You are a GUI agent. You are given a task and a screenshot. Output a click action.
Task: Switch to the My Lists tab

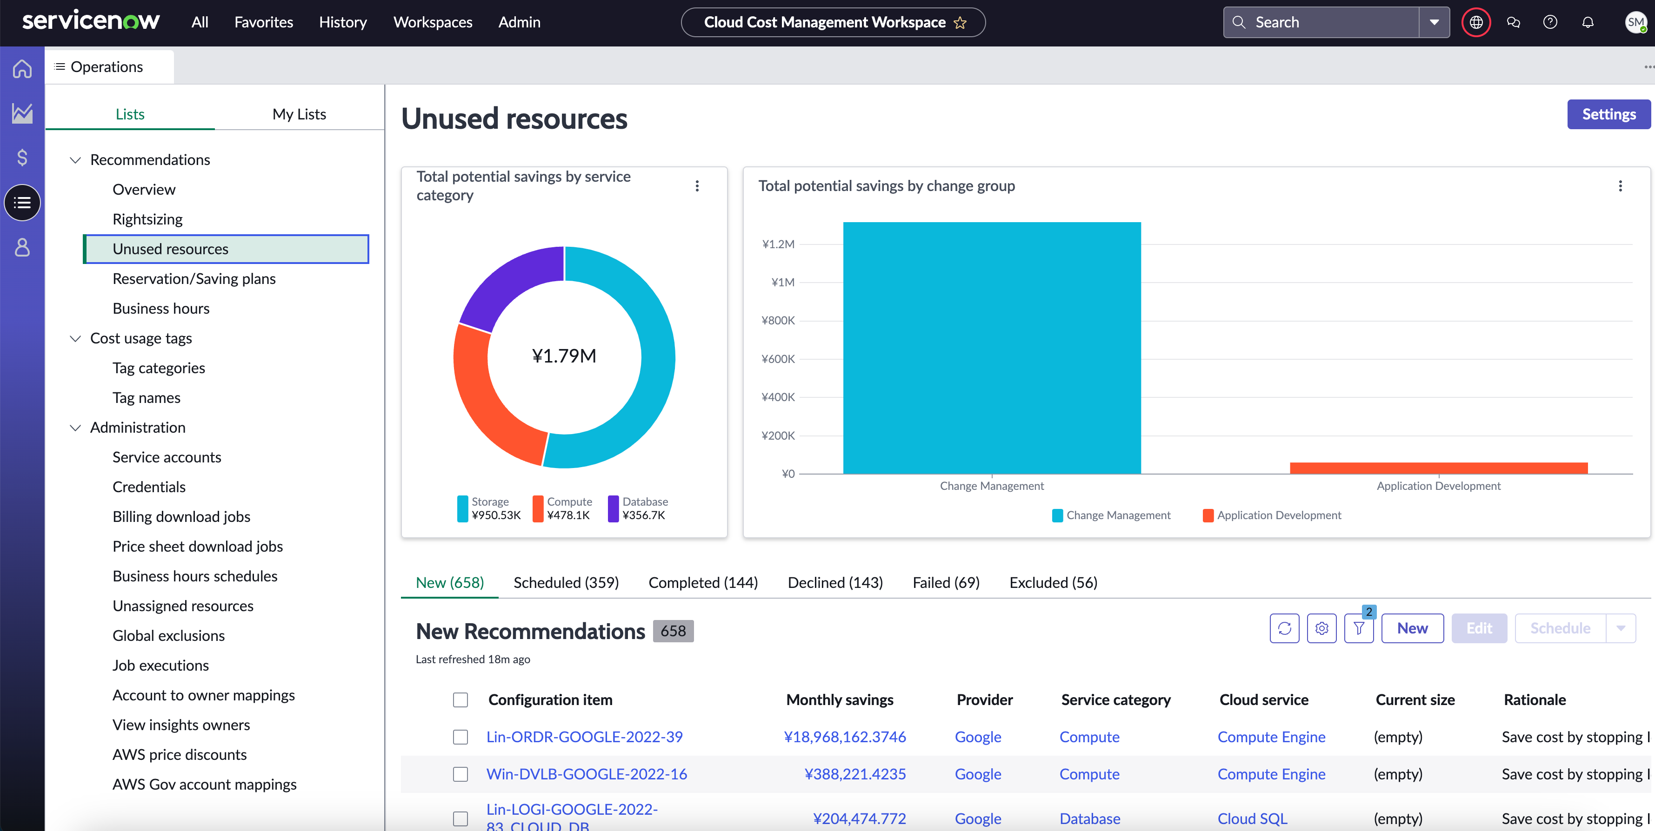pos(300,114)
